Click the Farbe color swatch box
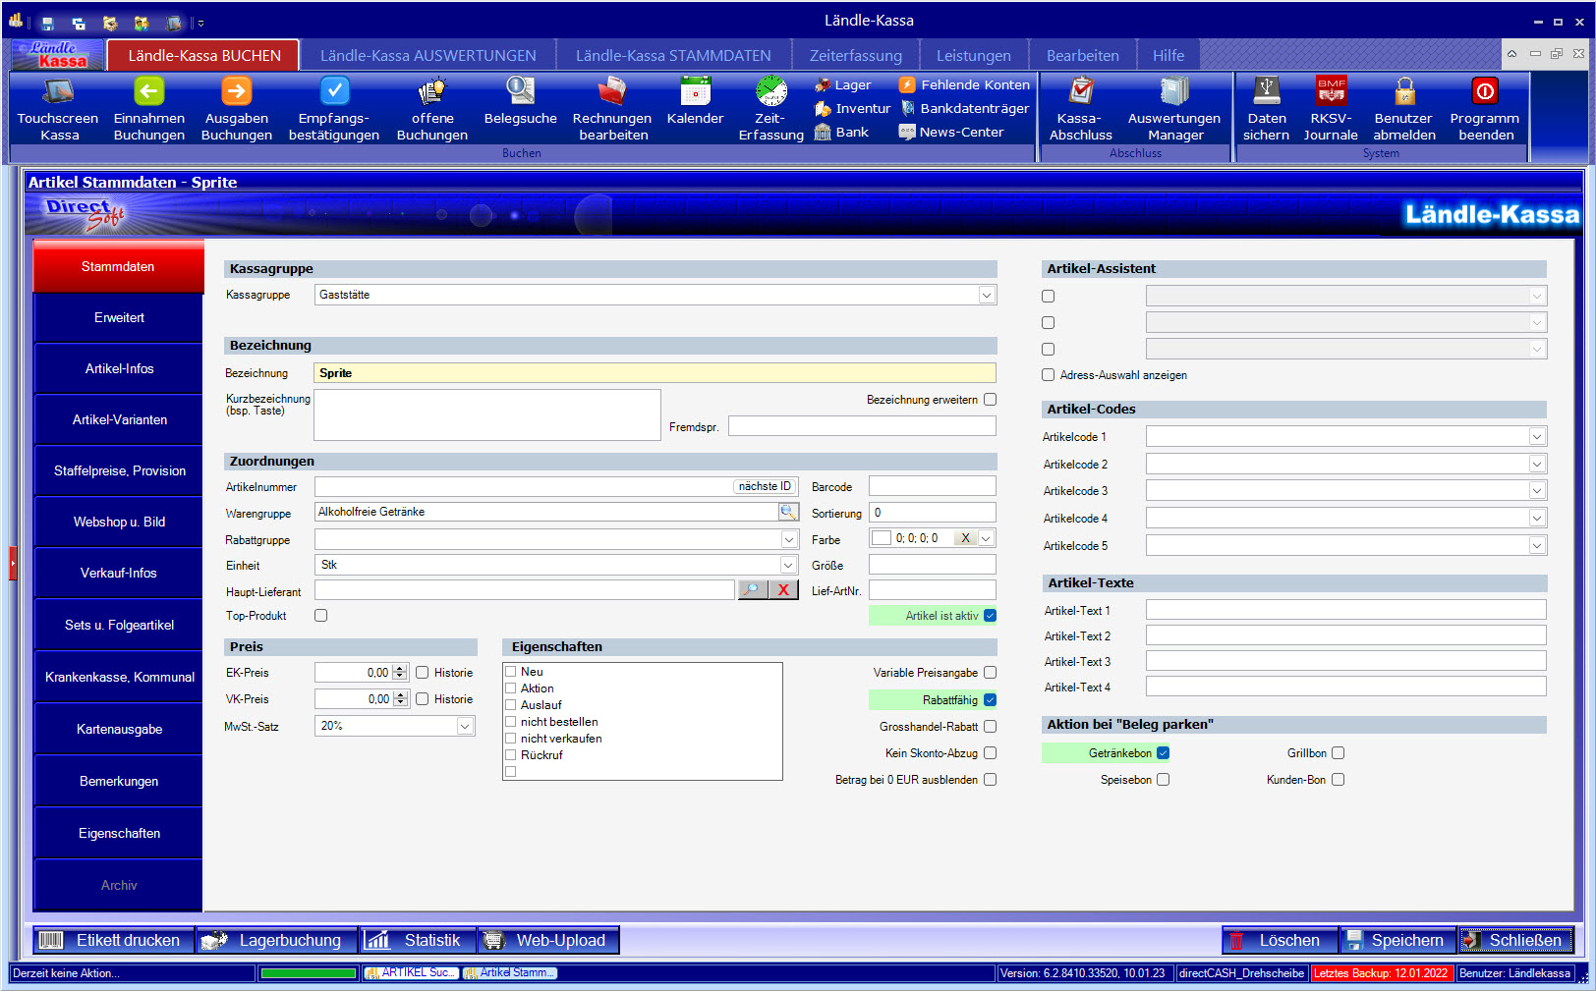 pos(882,538)
